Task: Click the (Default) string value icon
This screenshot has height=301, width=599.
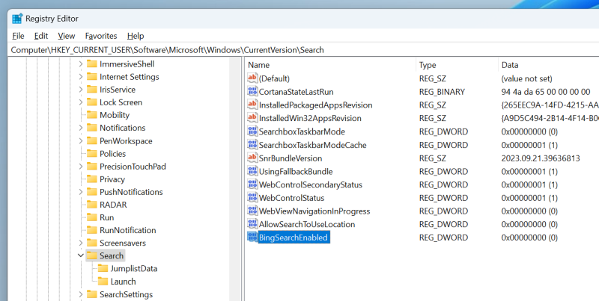Action: point(252,78)
